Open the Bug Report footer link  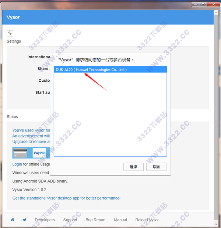point(95,220)
